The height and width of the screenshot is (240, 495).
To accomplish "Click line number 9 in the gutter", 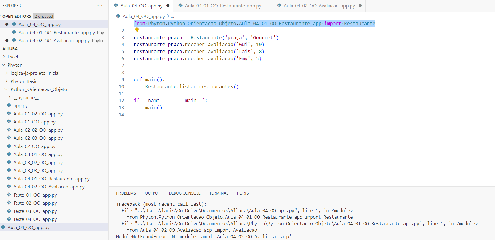I will (123, 79).
